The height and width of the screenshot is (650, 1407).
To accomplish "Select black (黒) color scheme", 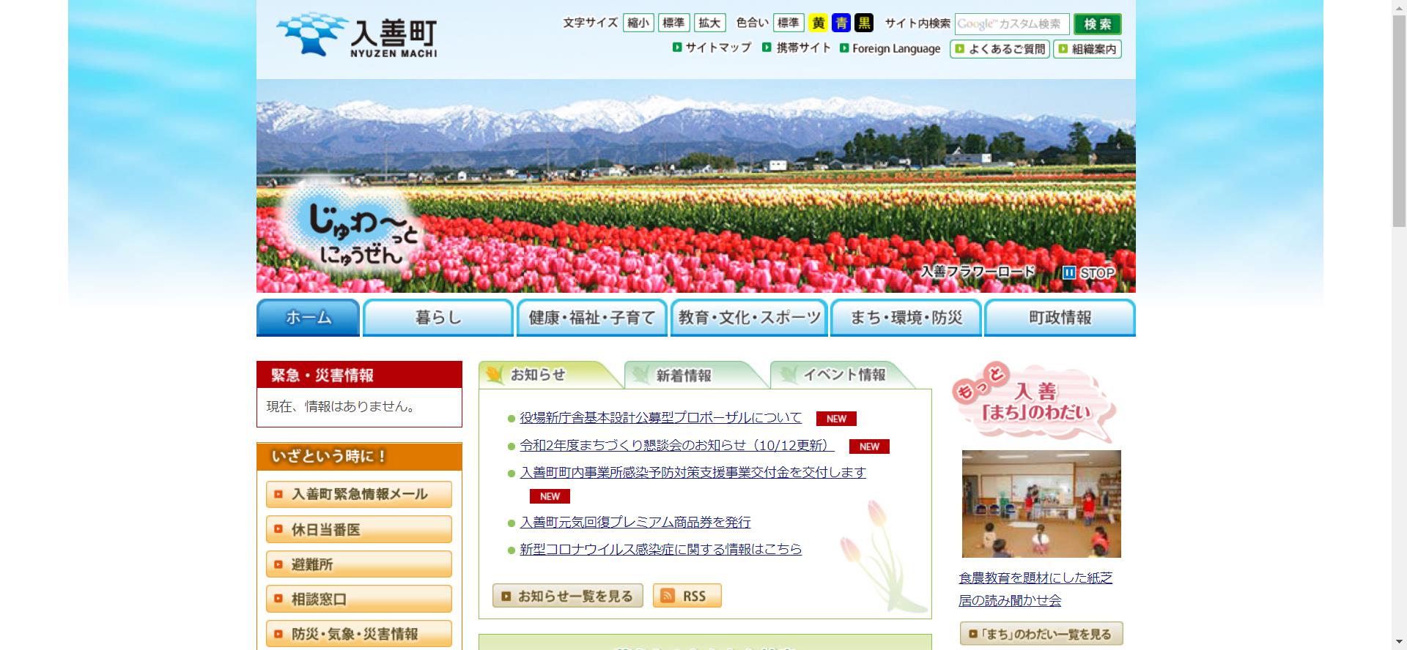I will pyautogui.click(x=865, y=23).
